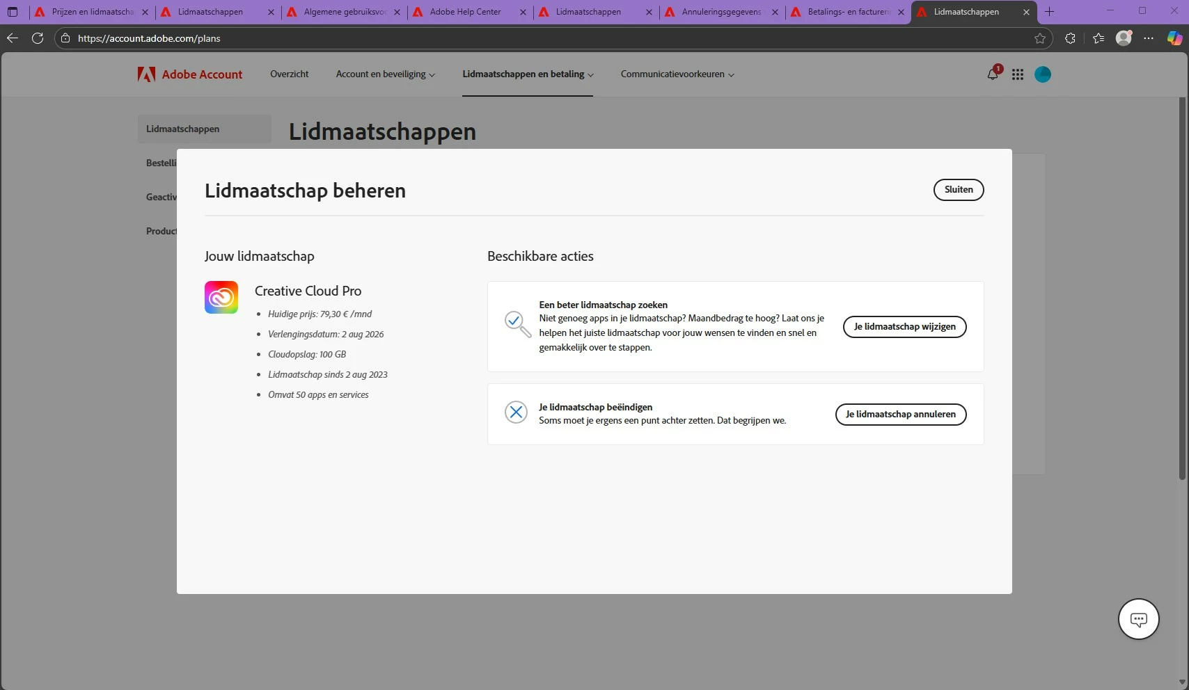This screenshot has width=1189, height=690.
Task: Open the tab actions menu icon
Action: [13, 12]
